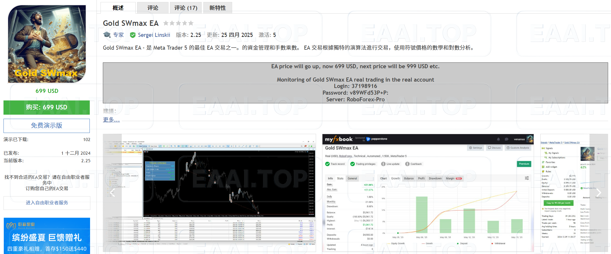The height and width of the screenshot is (254, 611).
Task: Toggle the Withdrawal legend entry
Action: pos(499,244)
